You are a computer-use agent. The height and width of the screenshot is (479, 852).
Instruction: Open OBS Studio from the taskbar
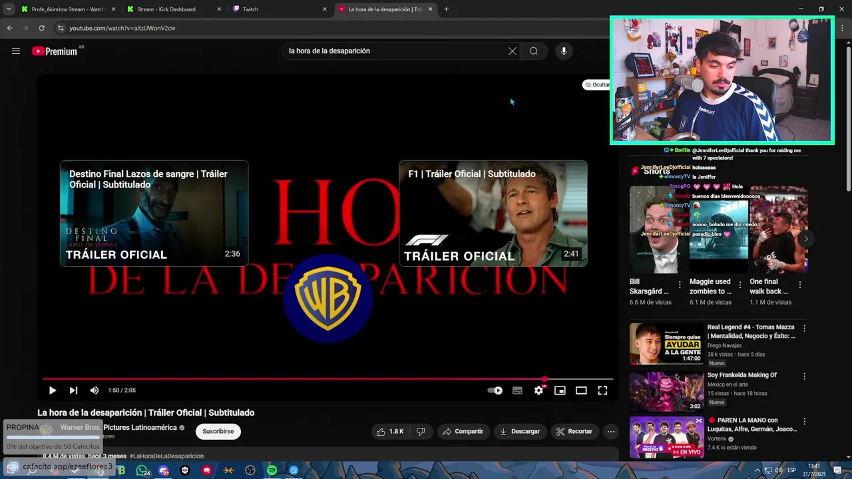pos(250,470)
